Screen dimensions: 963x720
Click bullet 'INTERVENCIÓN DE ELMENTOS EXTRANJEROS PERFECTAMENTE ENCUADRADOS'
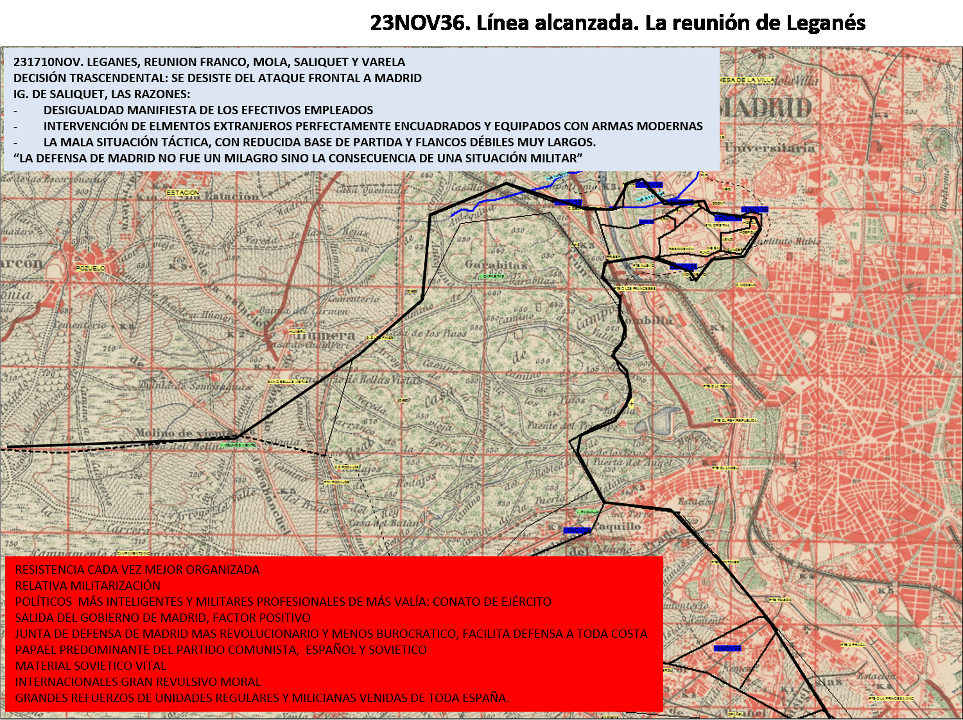373,126
